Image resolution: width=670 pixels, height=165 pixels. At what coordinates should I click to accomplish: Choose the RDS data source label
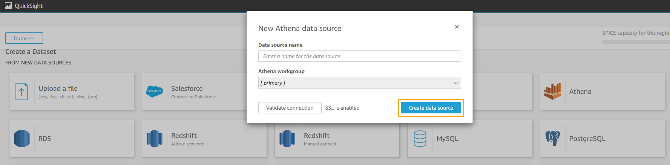(44, 139)
